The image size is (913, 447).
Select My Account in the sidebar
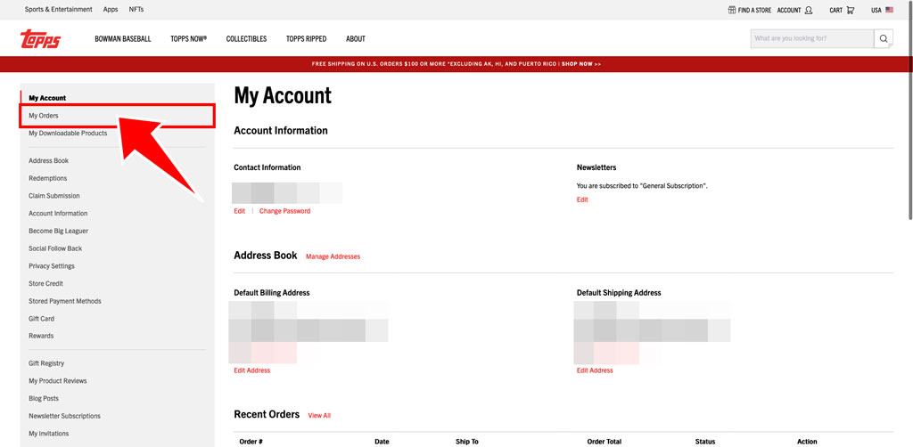coord(47,98)
